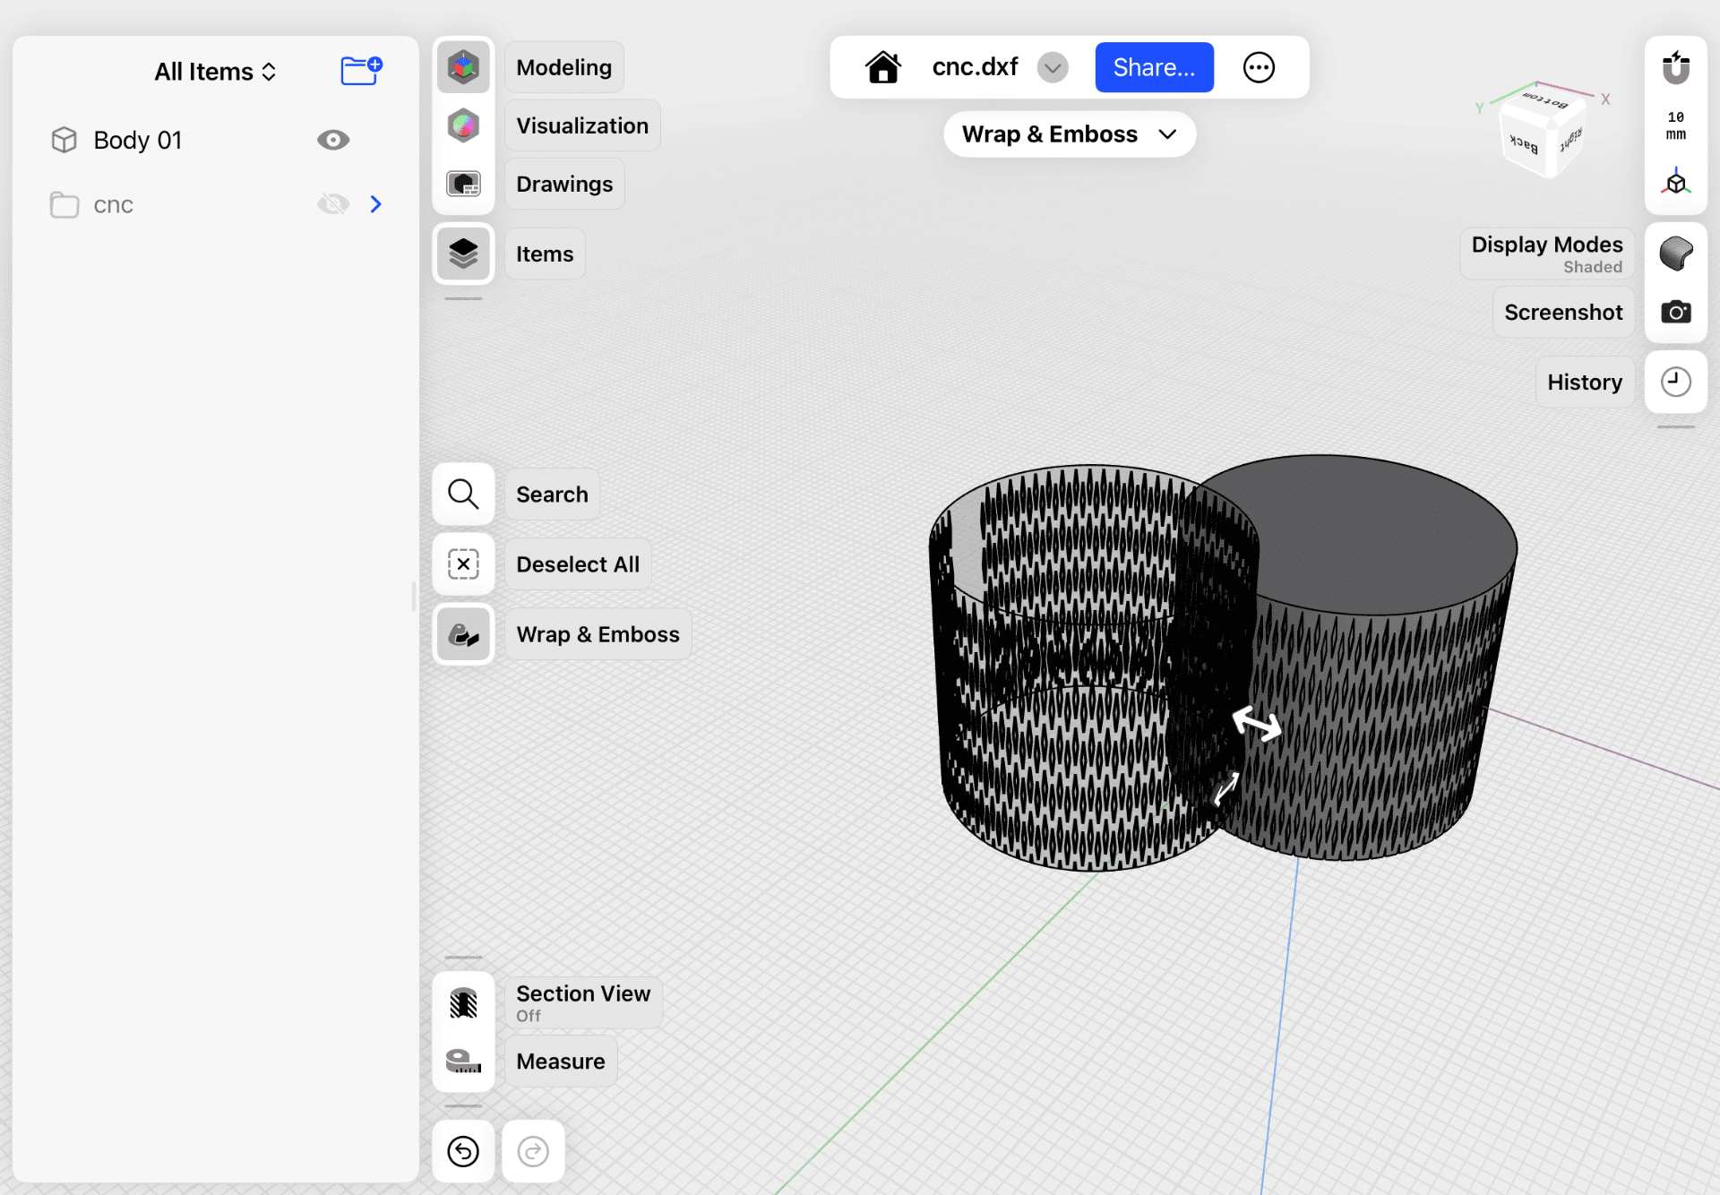Change shaded Display Modes swatch
Image resolution: width=1720 pixels, height=1195 pixels.
1675,254
